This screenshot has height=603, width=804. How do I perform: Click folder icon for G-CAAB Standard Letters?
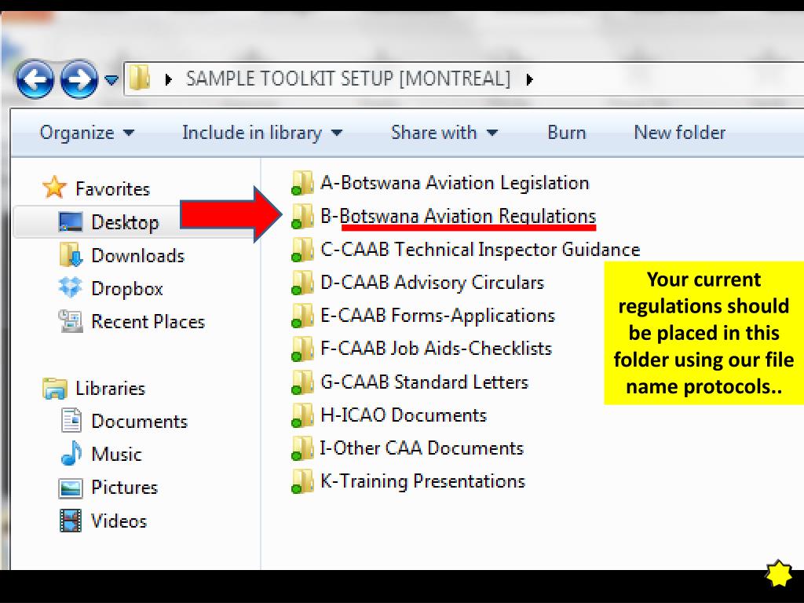[x=302, y=382]
